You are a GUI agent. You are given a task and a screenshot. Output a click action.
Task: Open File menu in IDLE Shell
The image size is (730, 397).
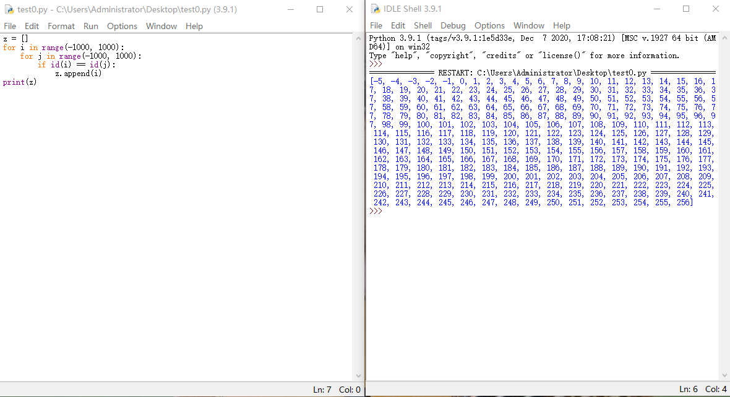376,25
